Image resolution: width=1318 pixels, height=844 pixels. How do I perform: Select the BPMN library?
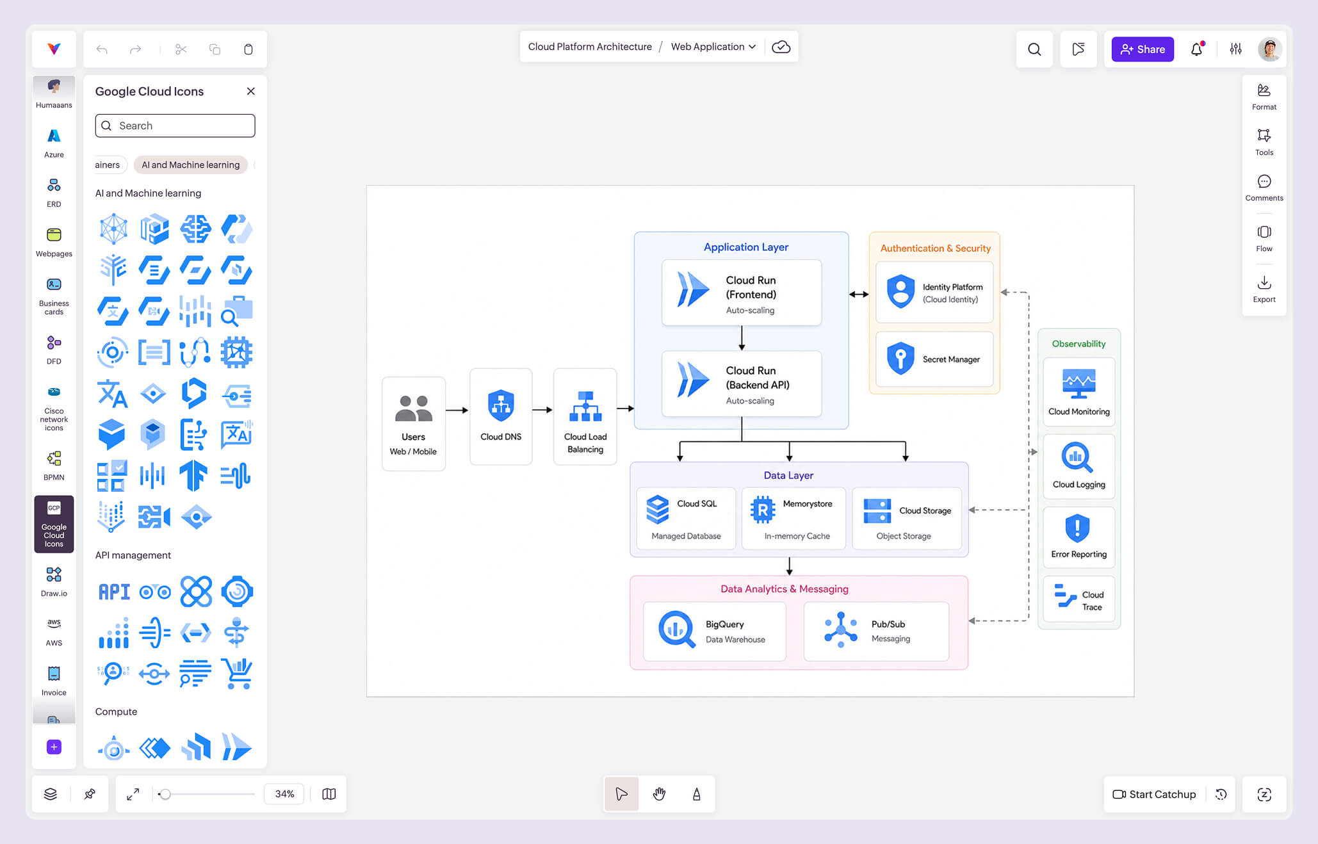[x=54, y=466]
